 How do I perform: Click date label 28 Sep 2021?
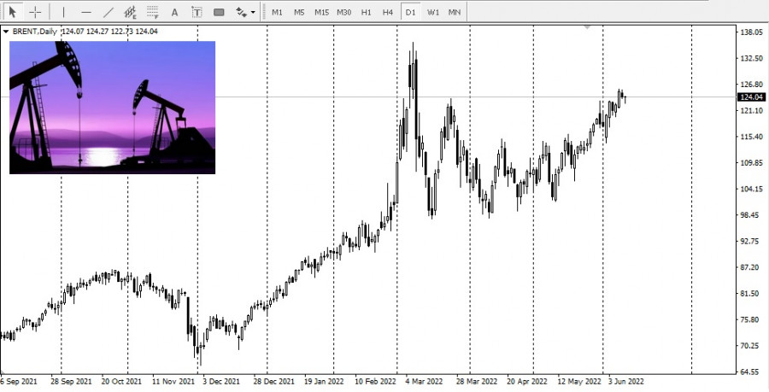[x=71, y=381]
